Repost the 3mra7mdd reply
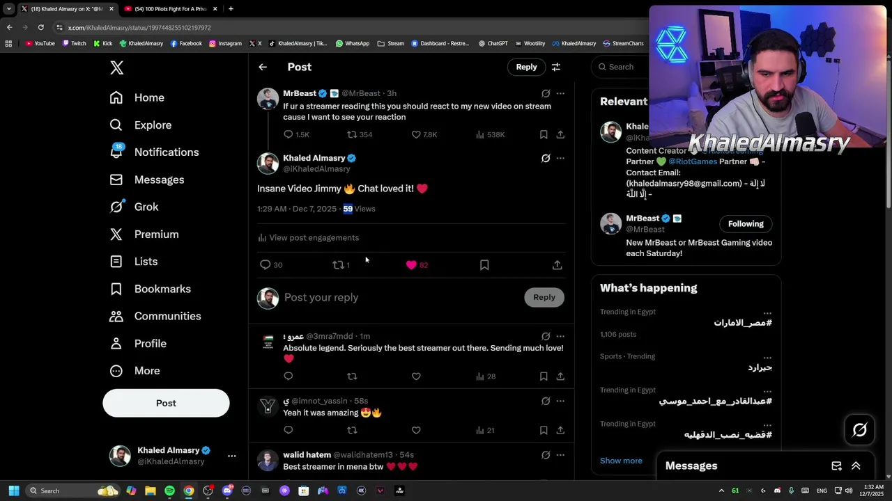 [352, 376]
